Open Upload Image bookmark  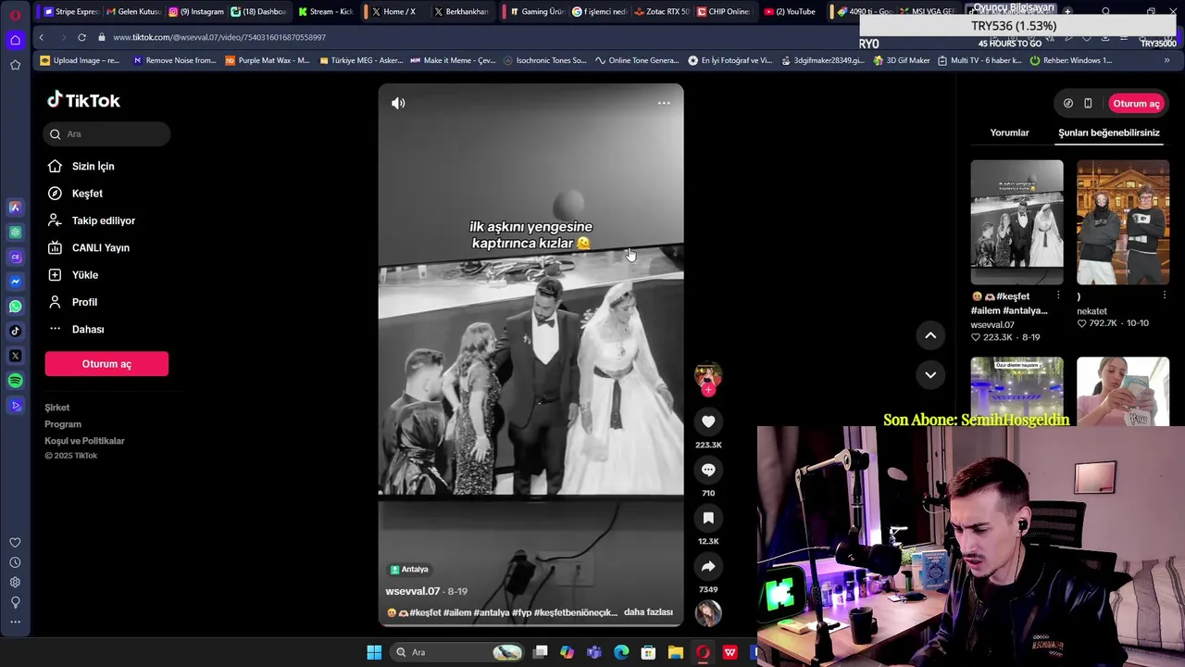pyautogui.click(x=81, y=60)
